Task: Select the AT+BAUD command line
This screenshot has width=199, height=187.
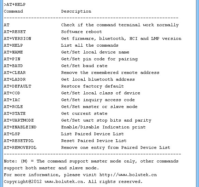Action: click(x=13, y=66)
